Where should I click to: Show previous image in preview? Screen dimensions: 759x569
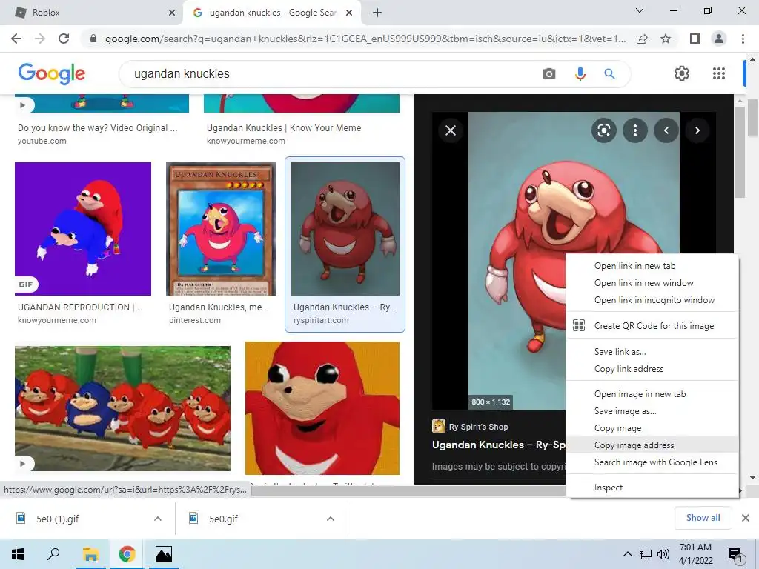666,130
